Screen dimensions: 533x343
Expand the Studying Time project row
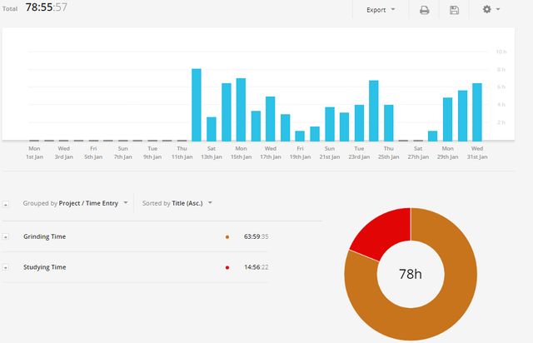6,267
